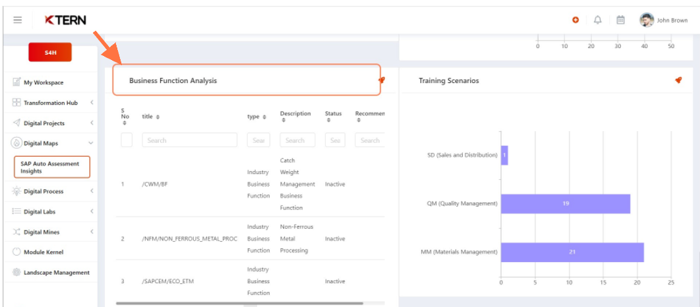
Task: Expand Digital Process chevron
Action: (92, 191)
